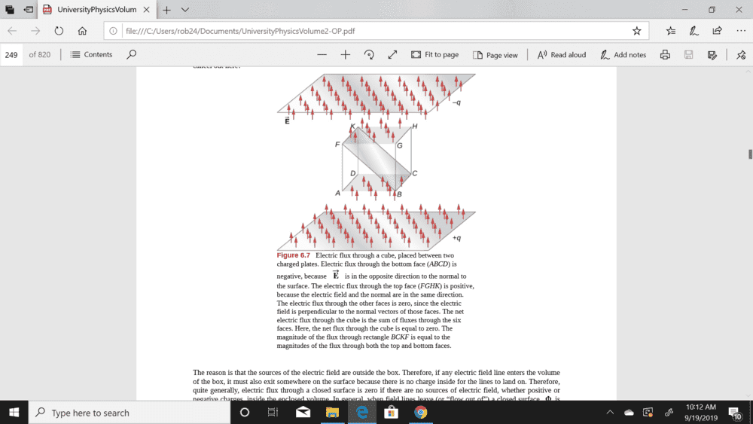The height and width of the screenshot is (424, 753).
Task: Print the PDF document
Action: pos(665,55)
